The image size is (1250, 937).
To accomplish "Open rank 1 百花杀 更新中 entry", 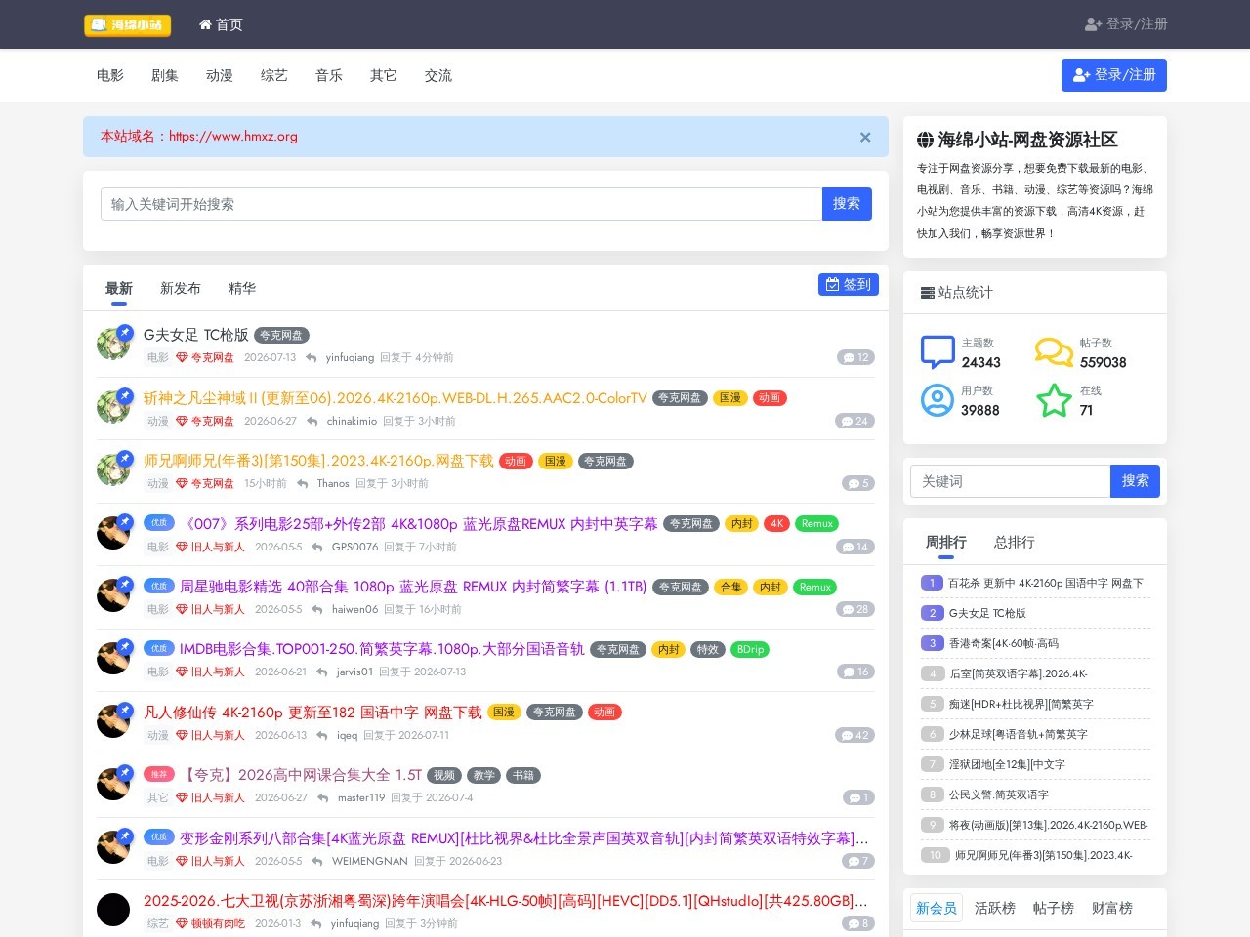I will pyautogui.click(x=1046, y=583).
